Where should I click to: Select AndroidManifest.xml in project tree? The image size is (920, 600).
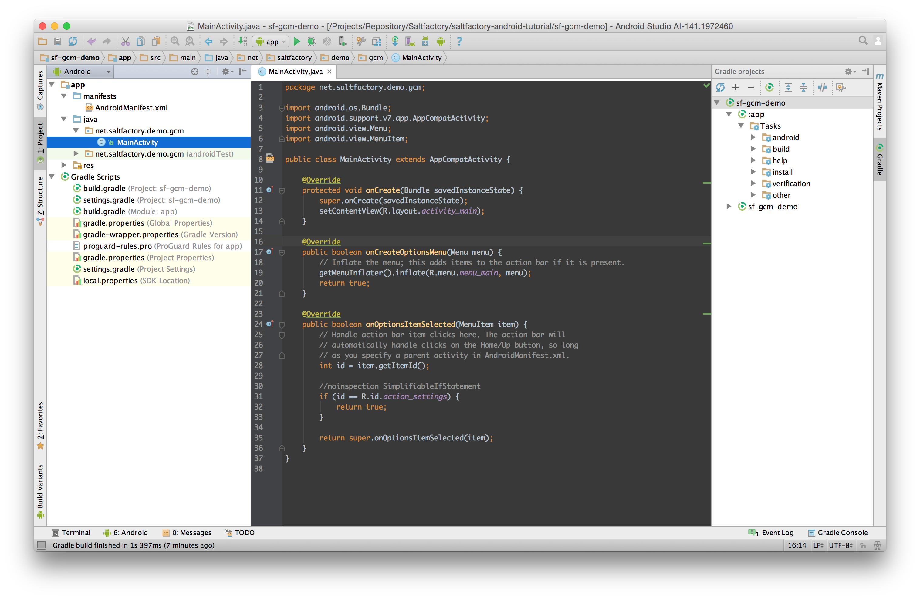(x=127, y=107)
